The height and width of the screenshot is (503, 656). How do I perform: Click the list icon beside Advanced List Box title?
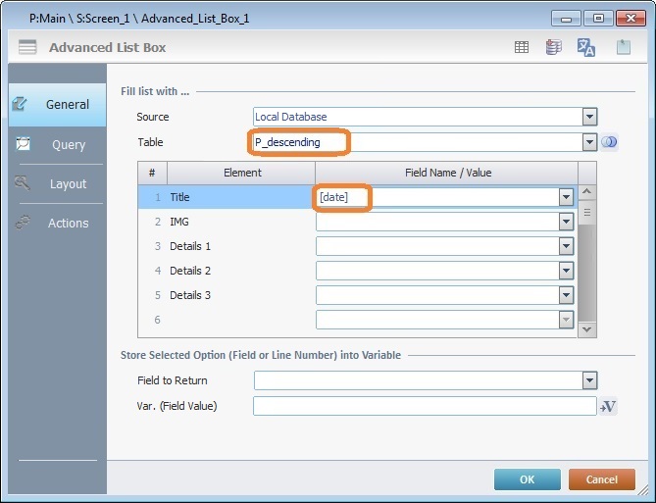click(27, 47)
